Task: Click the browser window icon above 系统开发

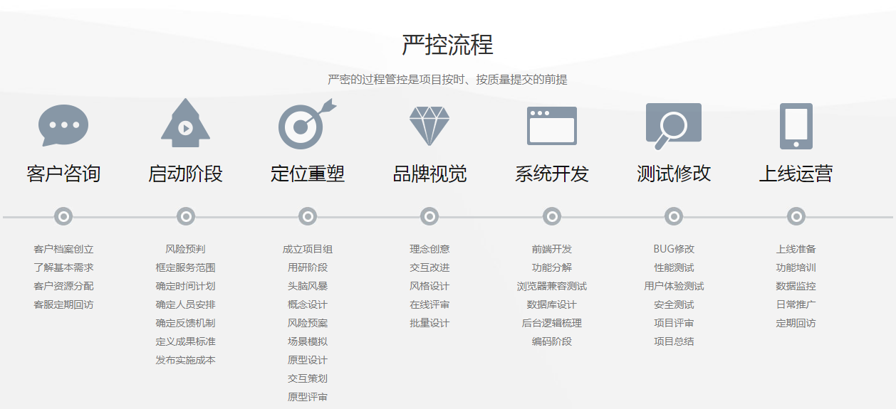Action: [551, 126]
